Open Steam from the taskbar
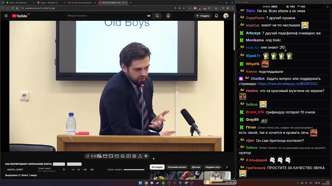The height and width of the screenshot is (186, 332). click(157, 183)
